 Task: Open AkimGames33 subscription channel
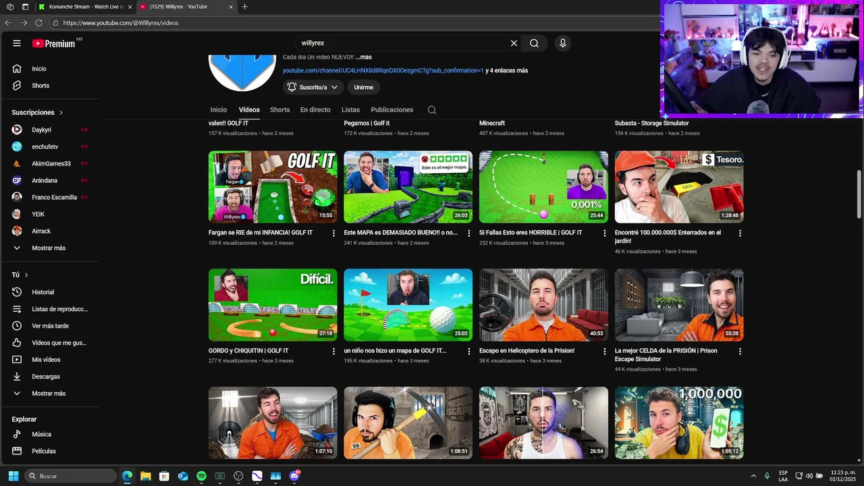click(51, 163)
